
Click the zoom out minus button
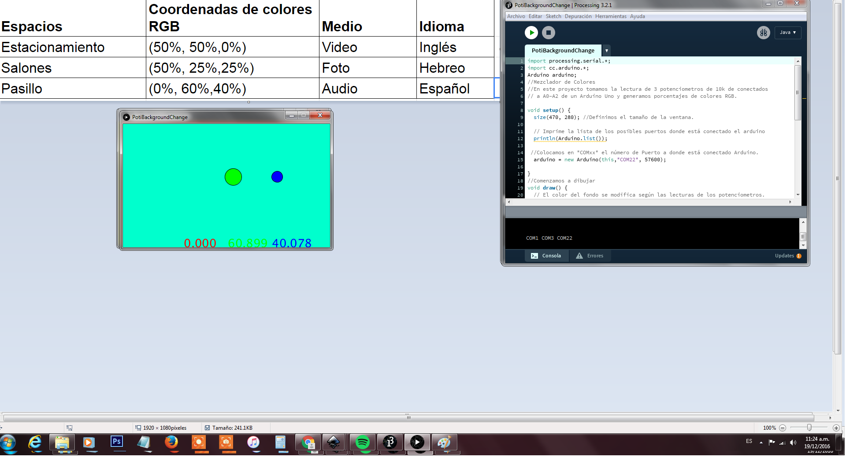tap(783, 428)
